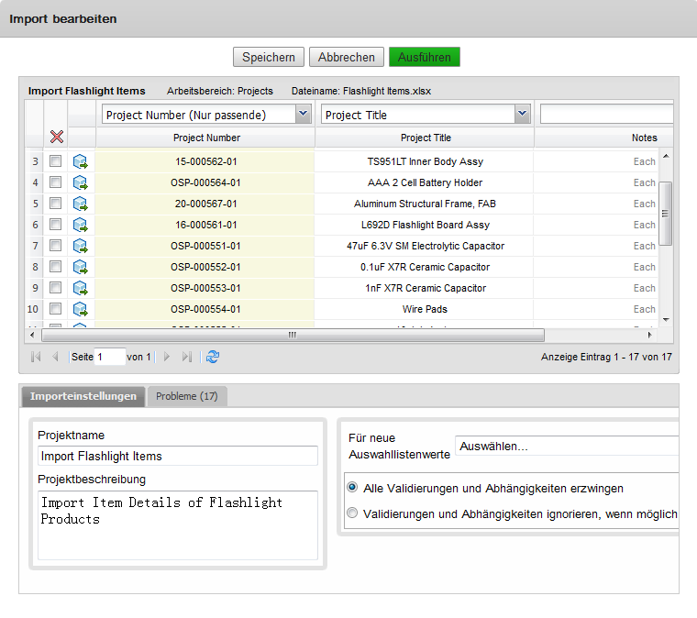Select 'Alle Validierungen und Abhängigkeiten erzwingen' radio
Viewport: 697px width, 618px height.
coord(352,488)
